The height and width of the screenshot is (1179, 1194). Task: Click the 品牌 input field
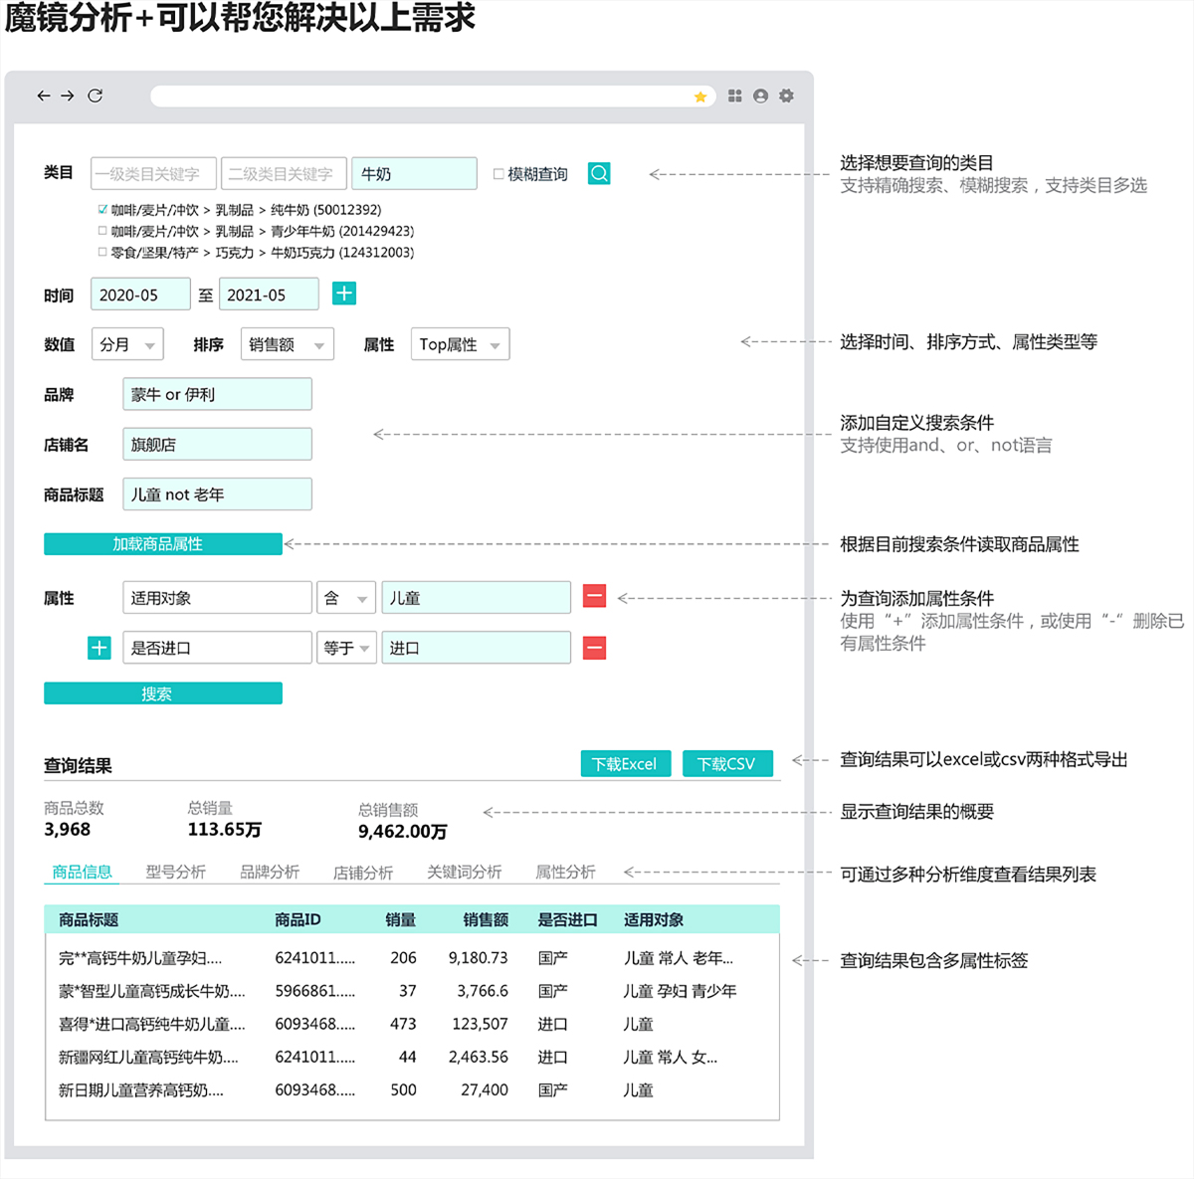[217, 394]
